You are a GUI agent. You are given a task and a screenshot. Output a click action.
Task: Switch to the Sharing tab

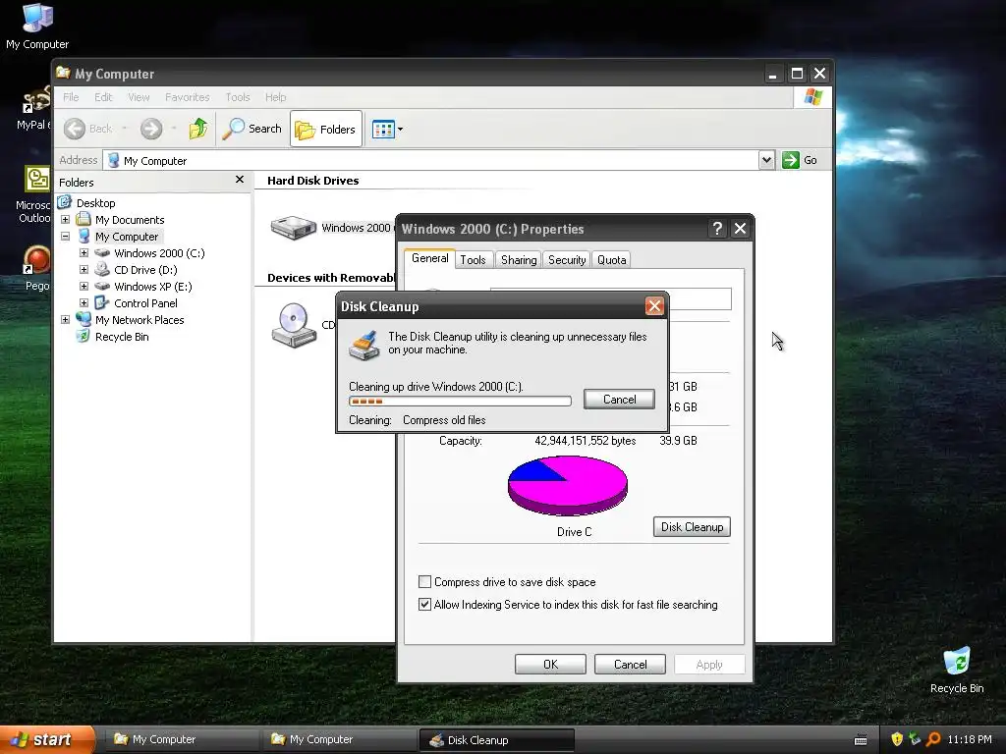519,259
